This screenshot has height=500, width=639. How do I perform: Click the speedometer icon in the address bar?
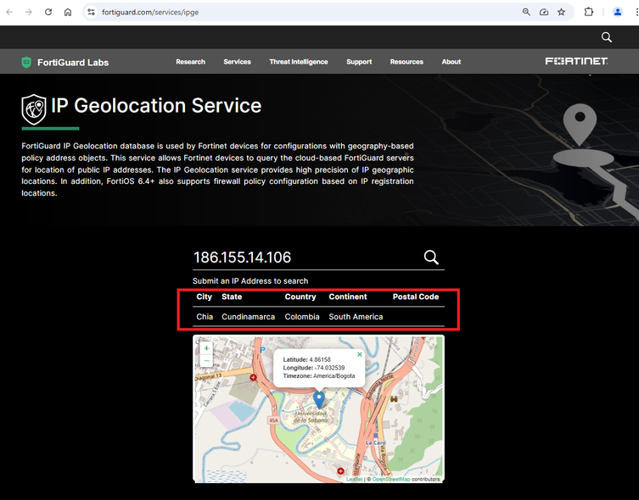pos(544,12)
